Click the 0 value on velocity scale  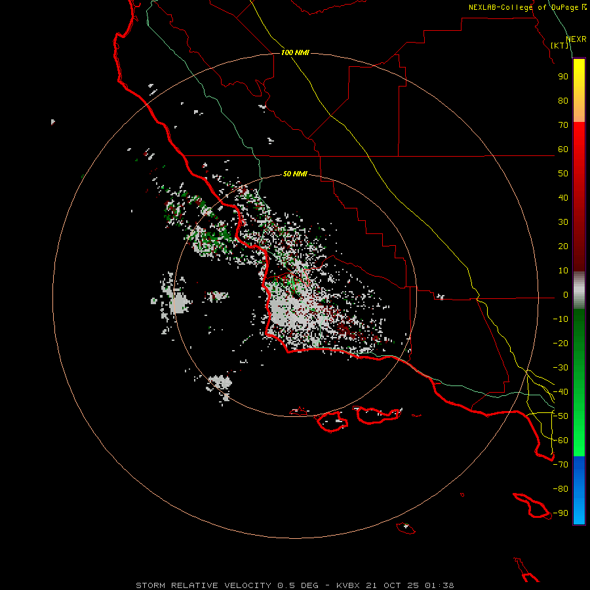click(x=566, y=295)
